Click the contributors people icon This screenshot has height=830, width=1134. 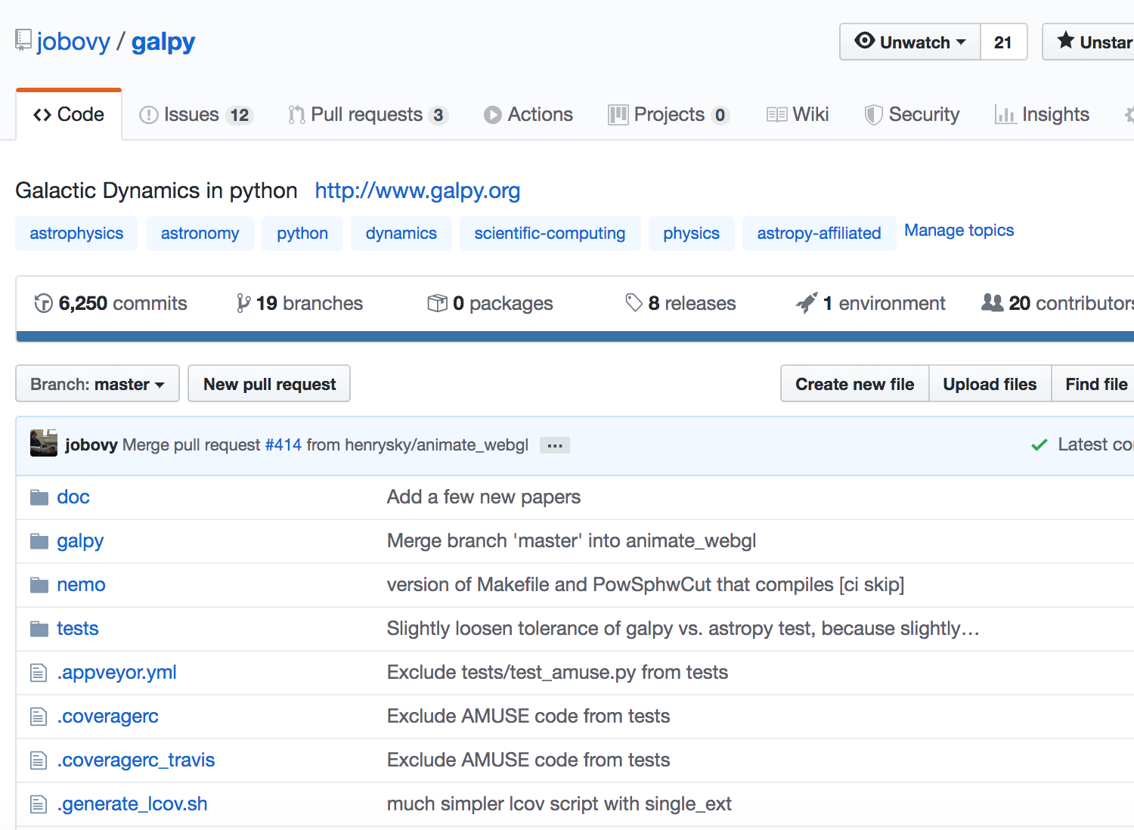coord(992,302)
